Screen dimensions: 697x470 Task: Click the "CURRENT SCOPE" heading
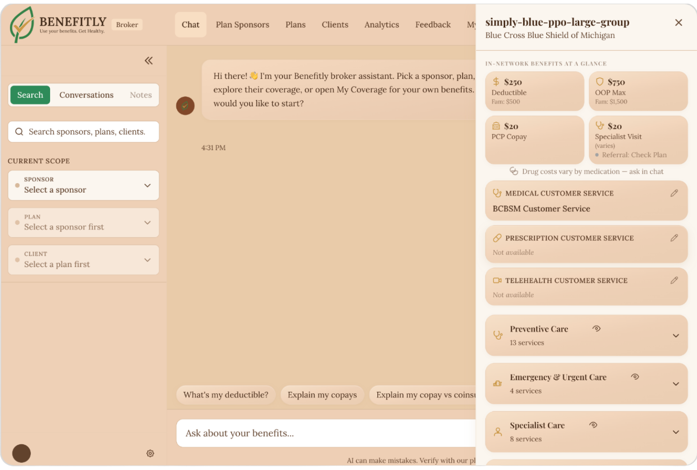pos(39,161)
